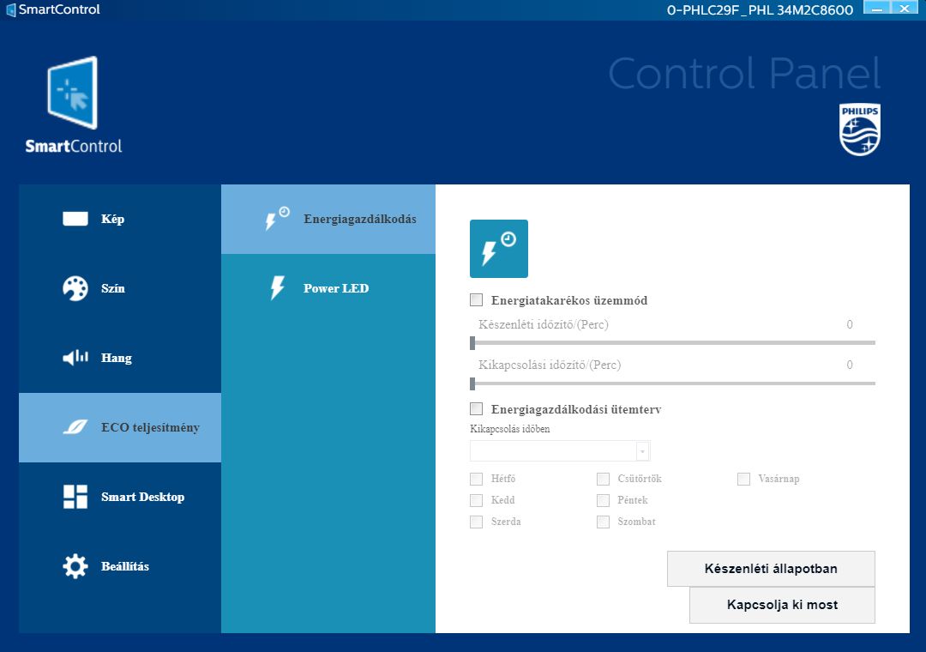The width and height of the screenshot is (926, 652).
Task: Click the Készenléti időzítő value 0
Action: (x=849, y=324)
